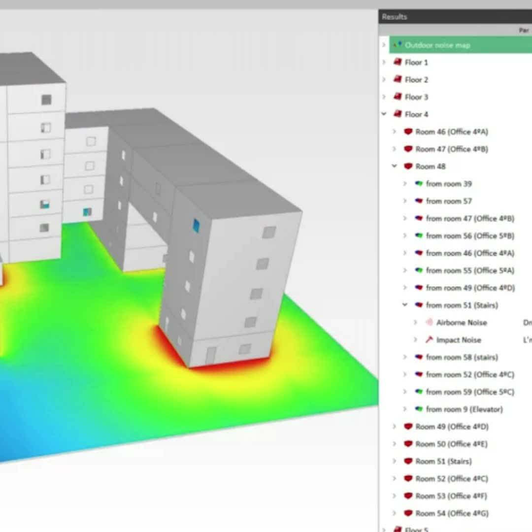
Task: Expand the Impact Noise entry
Action: click(415, 339)
